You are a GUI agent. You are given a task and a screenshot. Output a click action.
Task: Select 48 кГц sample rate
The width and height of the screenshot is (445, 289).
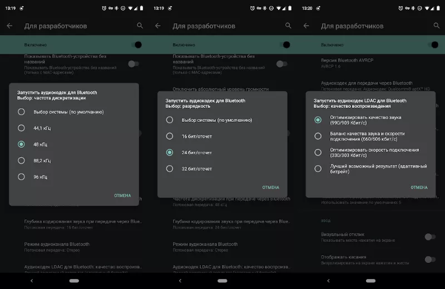tap(32, 144)
